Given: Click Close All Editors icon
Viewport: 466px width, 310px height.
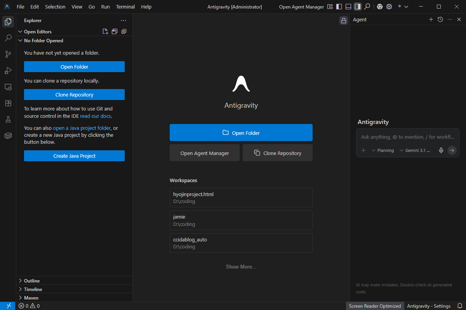Looking at the screenshot, I should coord(124,32).
